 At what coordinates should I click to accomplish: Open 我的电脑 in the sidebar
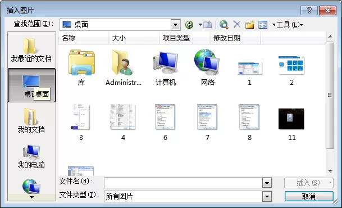click(x=31, y=156)
